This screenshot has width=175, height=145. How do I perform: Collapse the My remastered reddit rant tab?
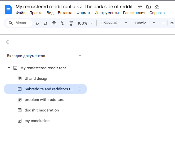[9, 68]
